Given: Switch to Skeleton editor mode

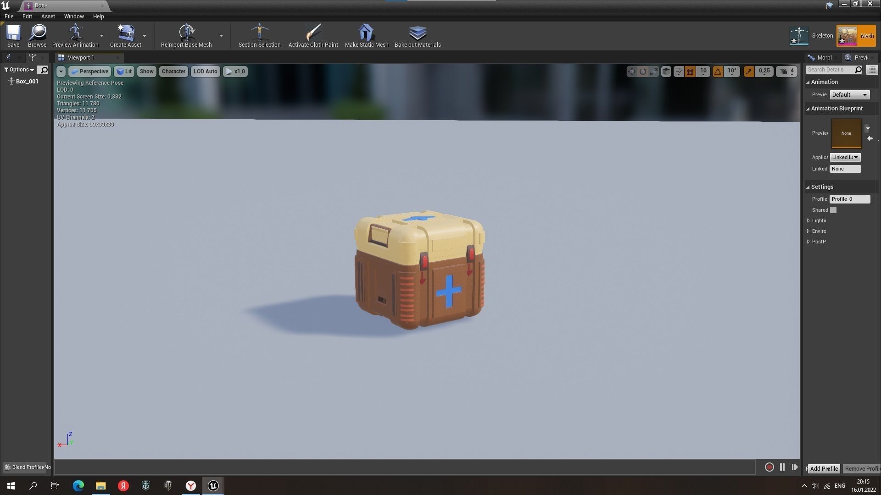Looking at the screenshot, I should tap(811, 36).
